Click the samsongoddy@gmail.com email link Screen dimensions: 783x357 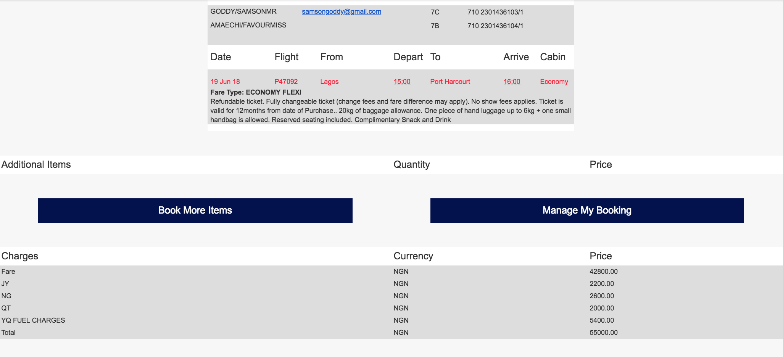pyautogui.click(x=341, y=11)
